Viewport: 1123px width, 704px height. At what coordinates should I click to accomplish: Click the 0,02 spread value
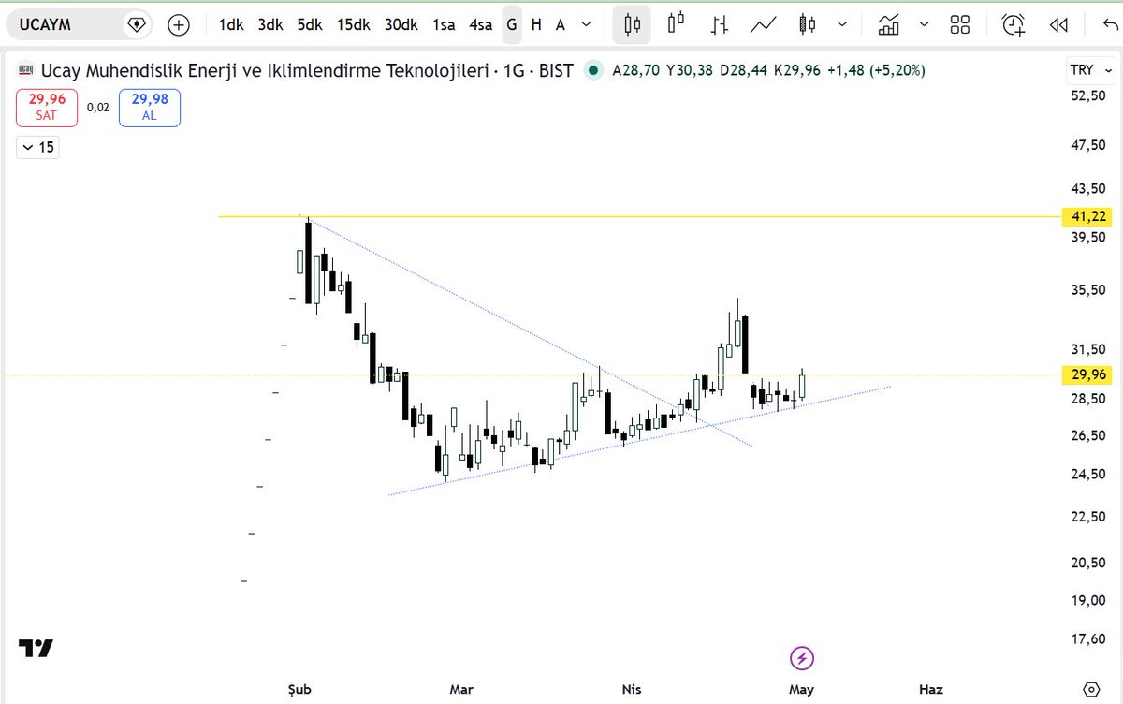coord(98,108)
